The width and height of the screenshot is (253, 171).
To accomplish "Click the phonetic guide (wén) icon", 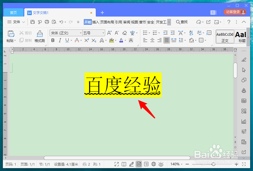I will coord(132,33).
